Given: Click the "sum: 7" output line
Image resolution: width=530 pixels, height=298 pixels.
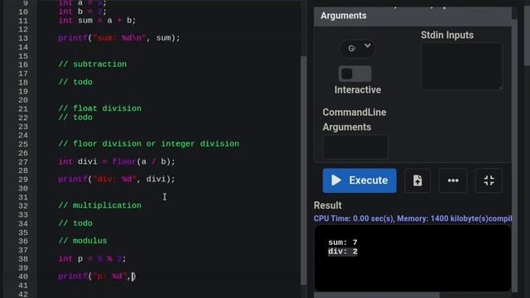Looking at the screenshot, I should point(342,243).
